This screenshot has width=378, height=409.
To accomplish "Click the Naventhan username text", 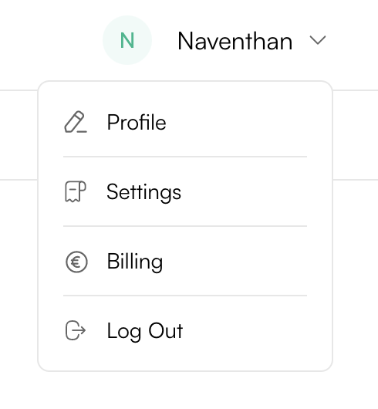I will 235,41.
